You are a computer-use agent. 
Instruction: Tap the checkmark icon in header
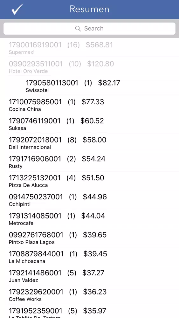(17, 9)
